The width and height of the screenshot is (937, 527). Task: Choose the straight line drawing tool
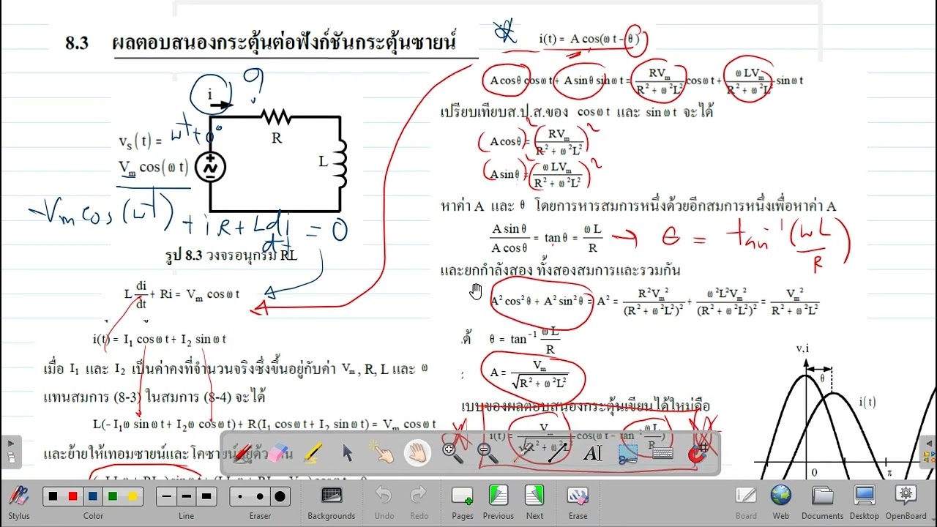coord(557,453)
